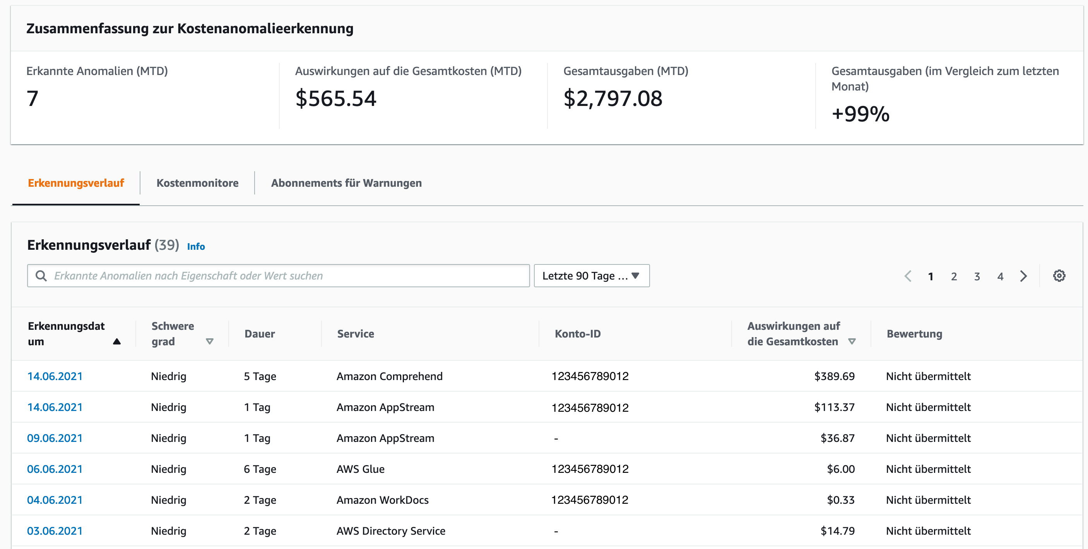
Task: Click the search magnifier icon
Action: pyautogui.click(x=41, y=276)
